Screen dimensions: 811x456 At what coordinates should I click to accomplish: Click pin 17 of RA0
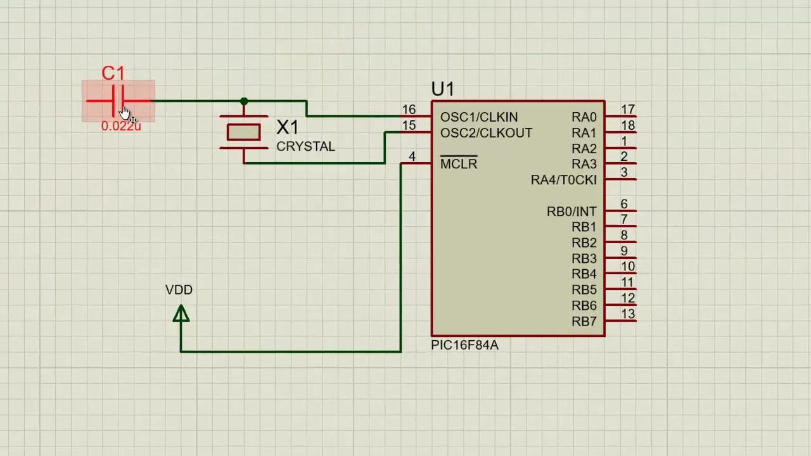pos(621,116)
